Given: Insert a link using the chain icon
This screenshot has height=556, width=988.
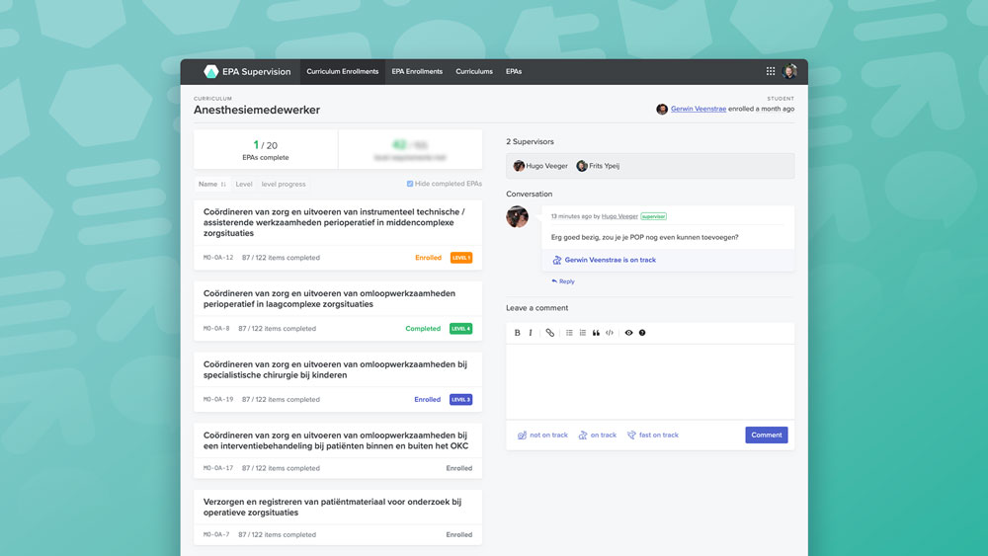Looking at the screenshot, I should pos(550,333).
